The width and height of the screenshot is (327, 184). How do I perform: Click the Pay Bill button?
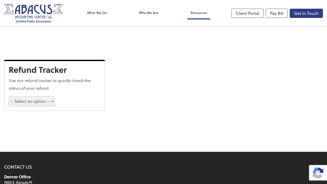coord(277,13)
